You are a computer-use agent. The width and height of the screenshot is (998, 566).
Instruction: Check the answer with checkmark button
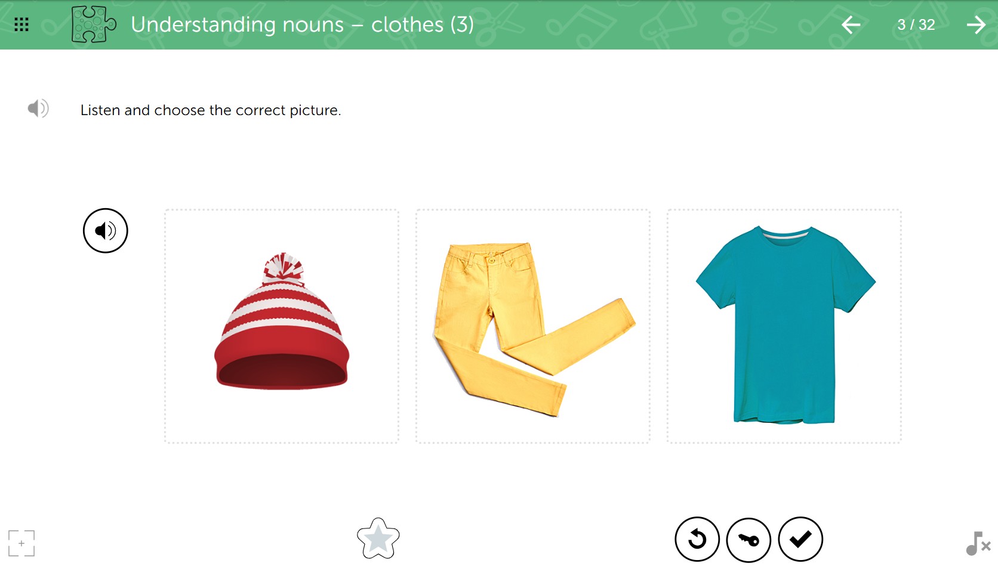tap(800, 539)
